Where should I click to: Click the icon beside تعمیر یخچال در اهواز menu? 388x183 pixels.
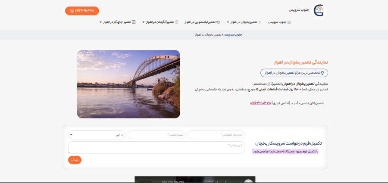click(x=260, y=22)
